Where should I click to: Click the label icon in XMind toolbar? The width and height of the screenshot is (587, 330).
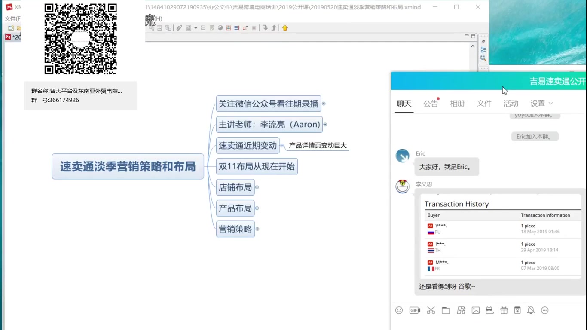tap(203, 28)
